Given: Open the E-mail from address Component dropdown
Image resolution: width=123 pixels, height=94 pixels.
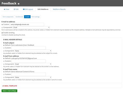Looking at the screenshot, I should [33, 64].
